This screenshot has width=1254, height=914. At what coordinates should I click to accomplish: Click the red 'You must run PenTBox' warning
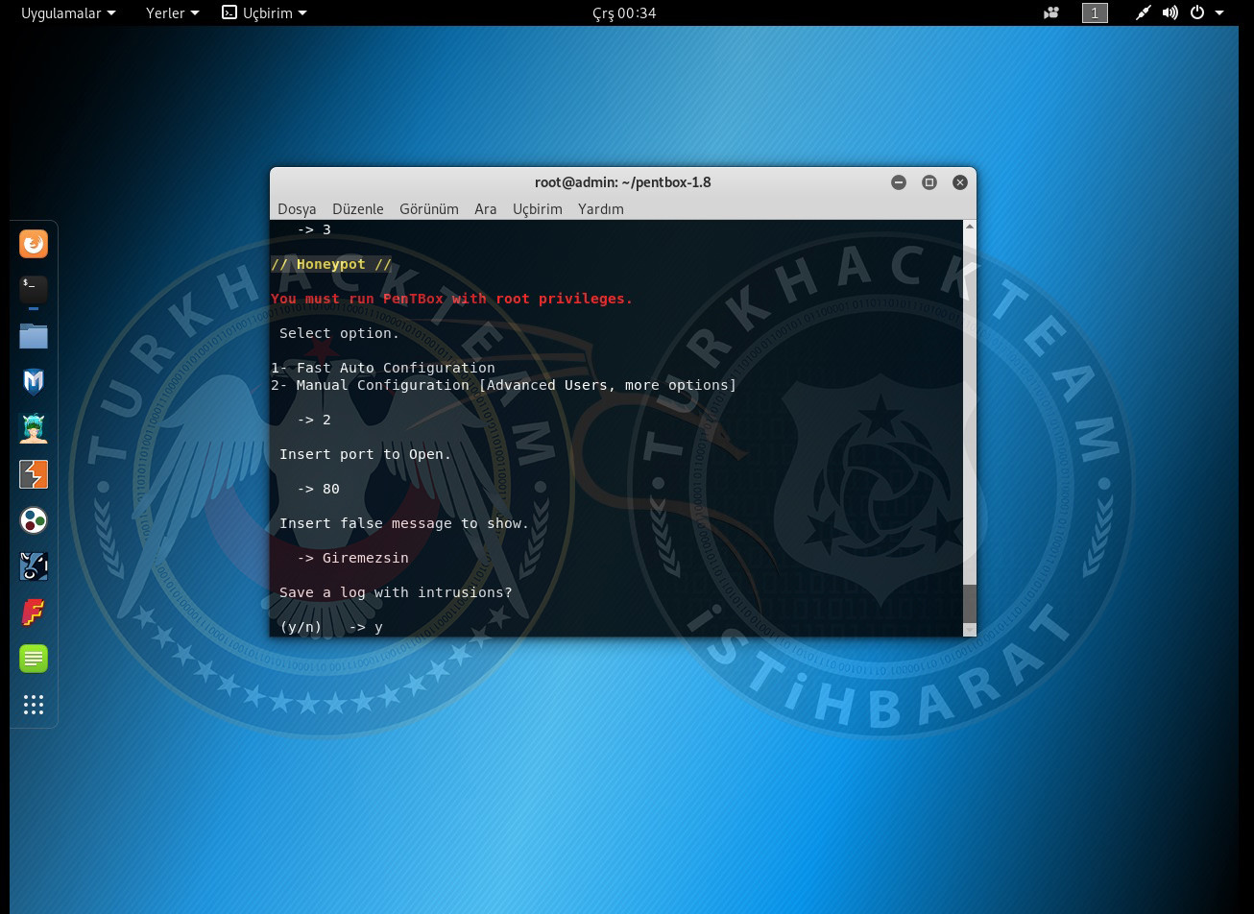point(452,299)
